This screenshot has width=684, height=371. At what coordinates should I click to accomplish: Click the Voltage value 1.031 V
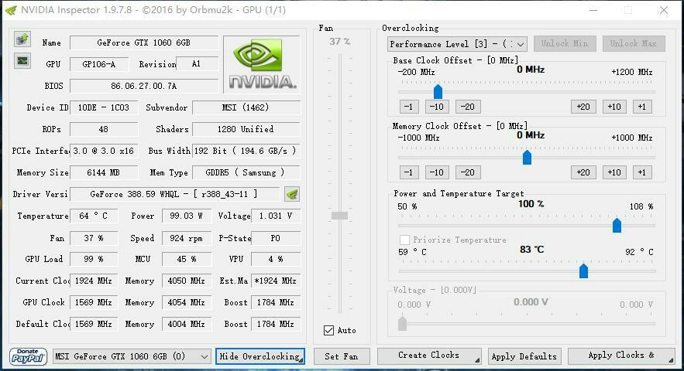point(276,216)
